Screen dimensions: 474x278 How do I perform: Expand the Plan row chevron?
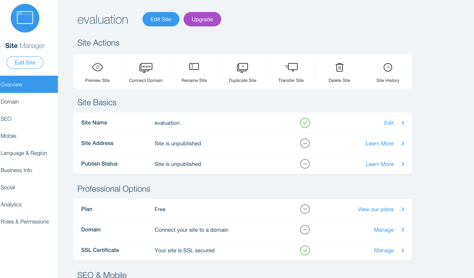[403, 209]
